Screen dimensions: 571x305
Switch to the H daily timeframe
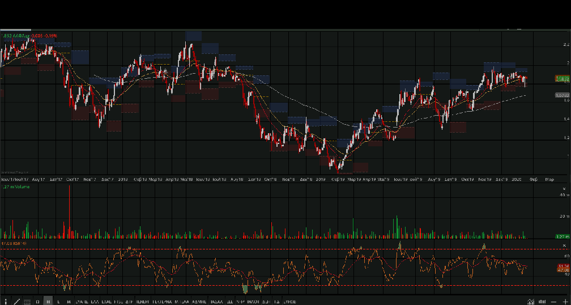(48, 302)
